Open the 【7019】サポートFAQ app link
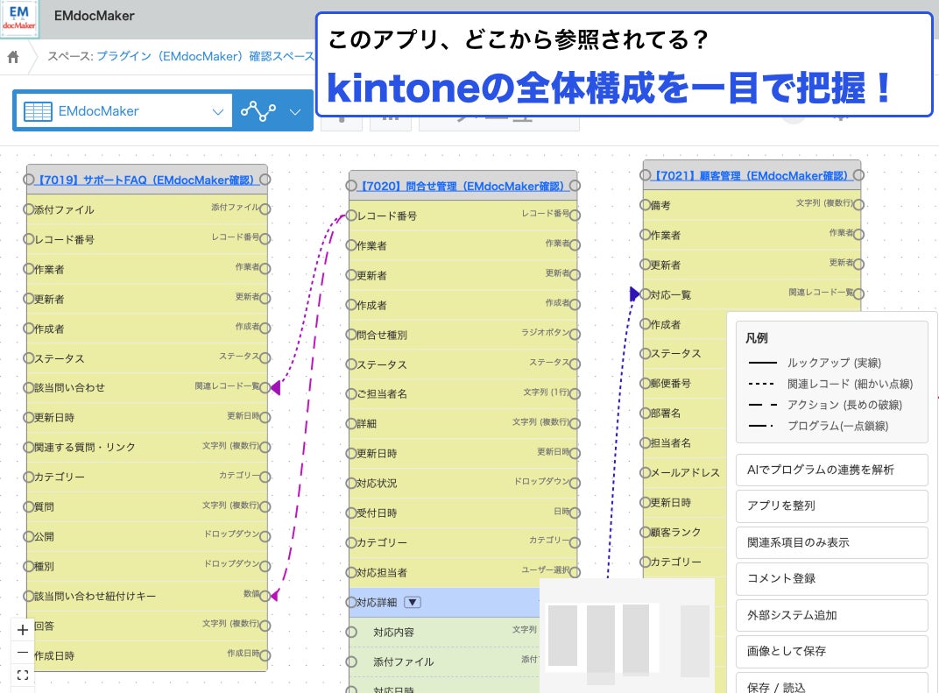The image size is (939, 693). 146,180
